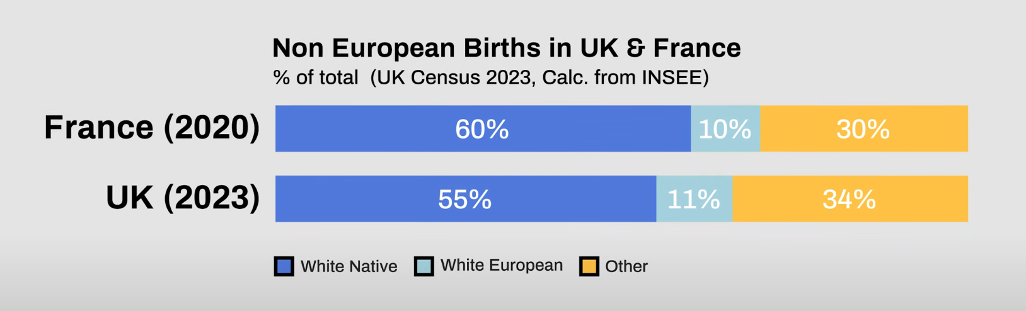This screenshot has height=311, width=1026.
Task: Click the blue White Native legend swatch
Action: tap(284, 266)
